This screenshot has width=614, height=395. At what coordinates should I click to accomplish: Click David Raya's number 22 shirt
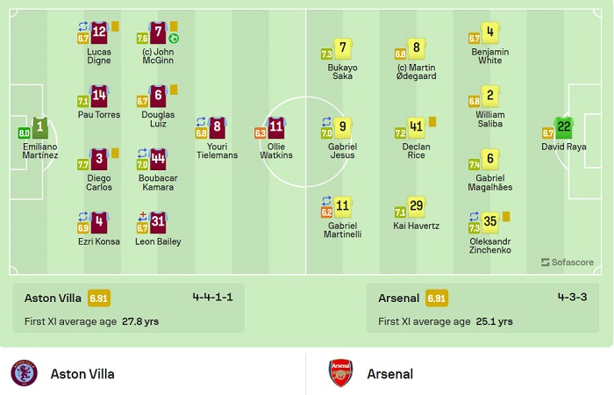[x=564, y=127]
